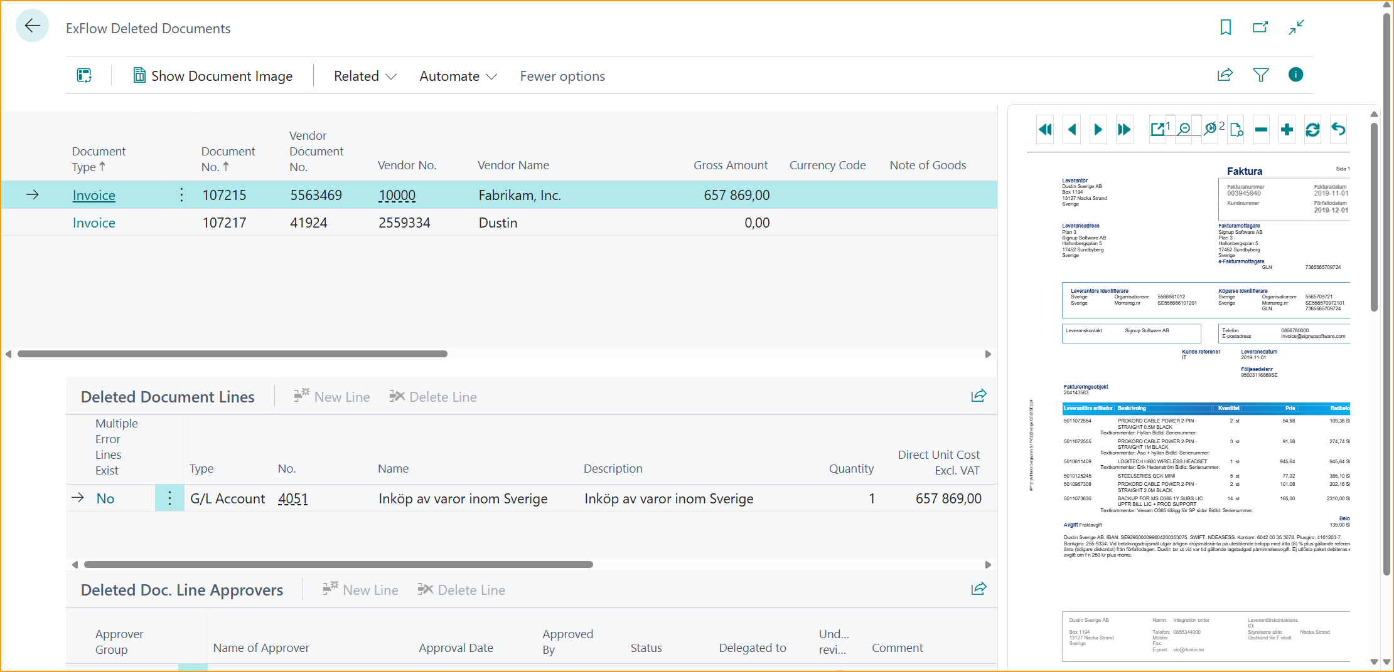The height and width of the screenshot is (672, 1394).
Task: Click the plus icon in document viewer
Action: point(1287,130)
